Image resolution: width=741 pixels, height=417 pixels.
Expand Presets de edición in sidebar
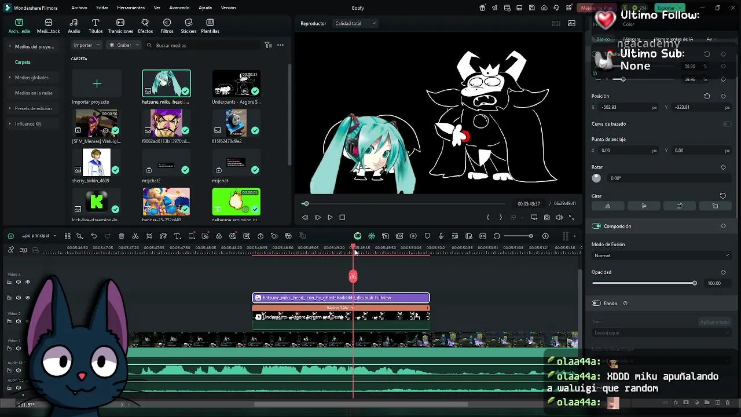coord(10,108)
